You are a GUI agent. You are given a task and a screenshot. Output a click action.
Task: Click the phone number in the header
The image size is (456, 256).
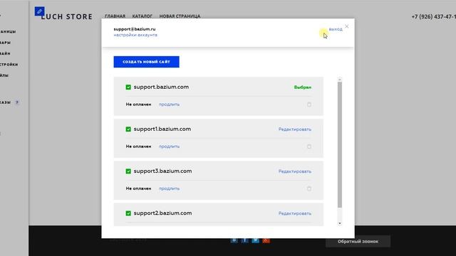pos(434,17)
